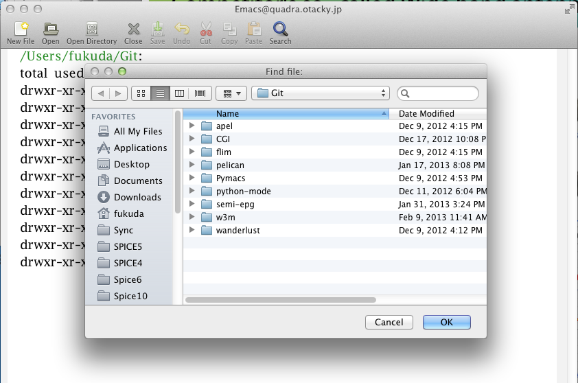
Task: Open Documents in the Favorites sidebar
Action: coord(130,181)
